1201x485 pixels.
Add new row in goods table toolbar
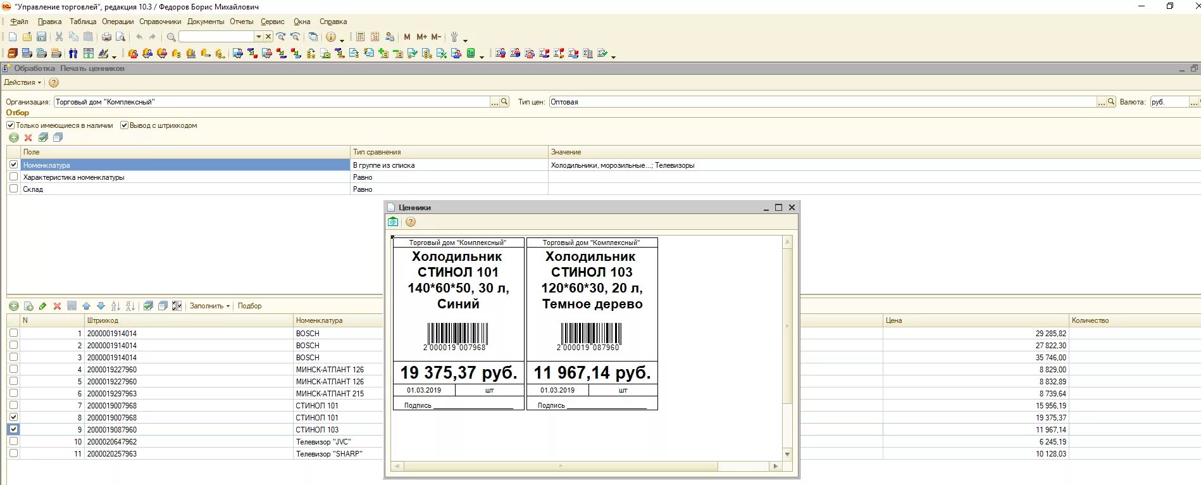[14, 306]
